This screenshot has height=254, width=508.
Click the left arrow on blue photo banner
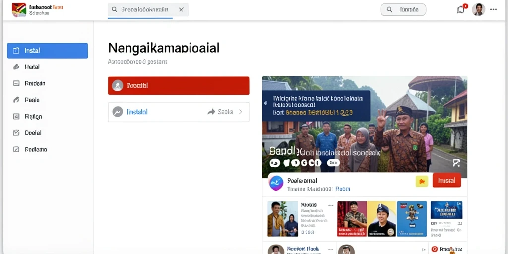tap(266, 103)
